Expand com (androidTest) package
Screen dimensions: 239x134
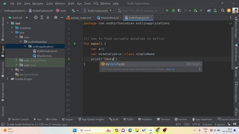[16, 60]
